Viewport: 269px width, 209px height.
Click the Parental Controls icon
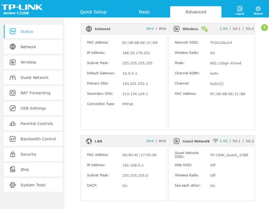pyautogui.click(x=13, y=124)
